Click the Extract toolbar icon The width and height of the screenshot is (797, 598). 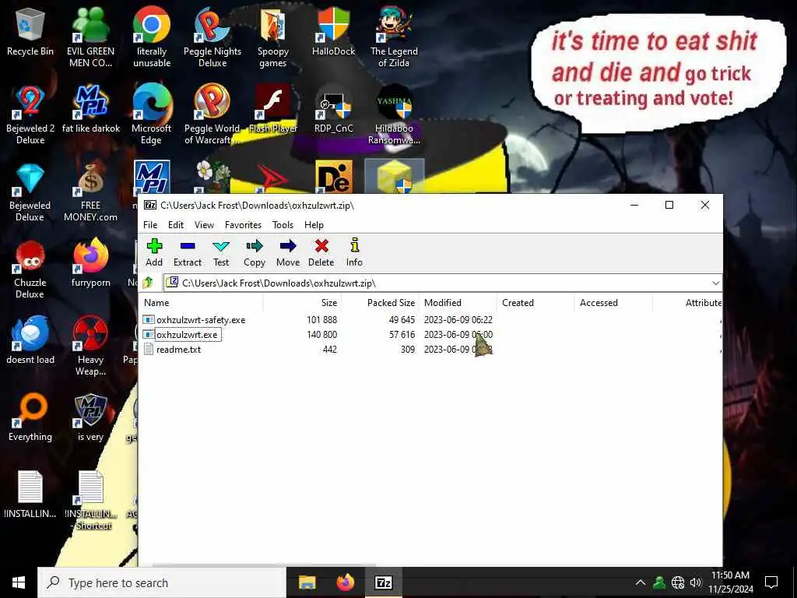[x=188, y=252]
